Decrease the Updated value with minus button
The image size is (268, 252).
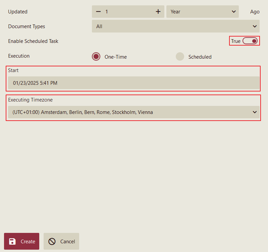click(x=98, y=12)
